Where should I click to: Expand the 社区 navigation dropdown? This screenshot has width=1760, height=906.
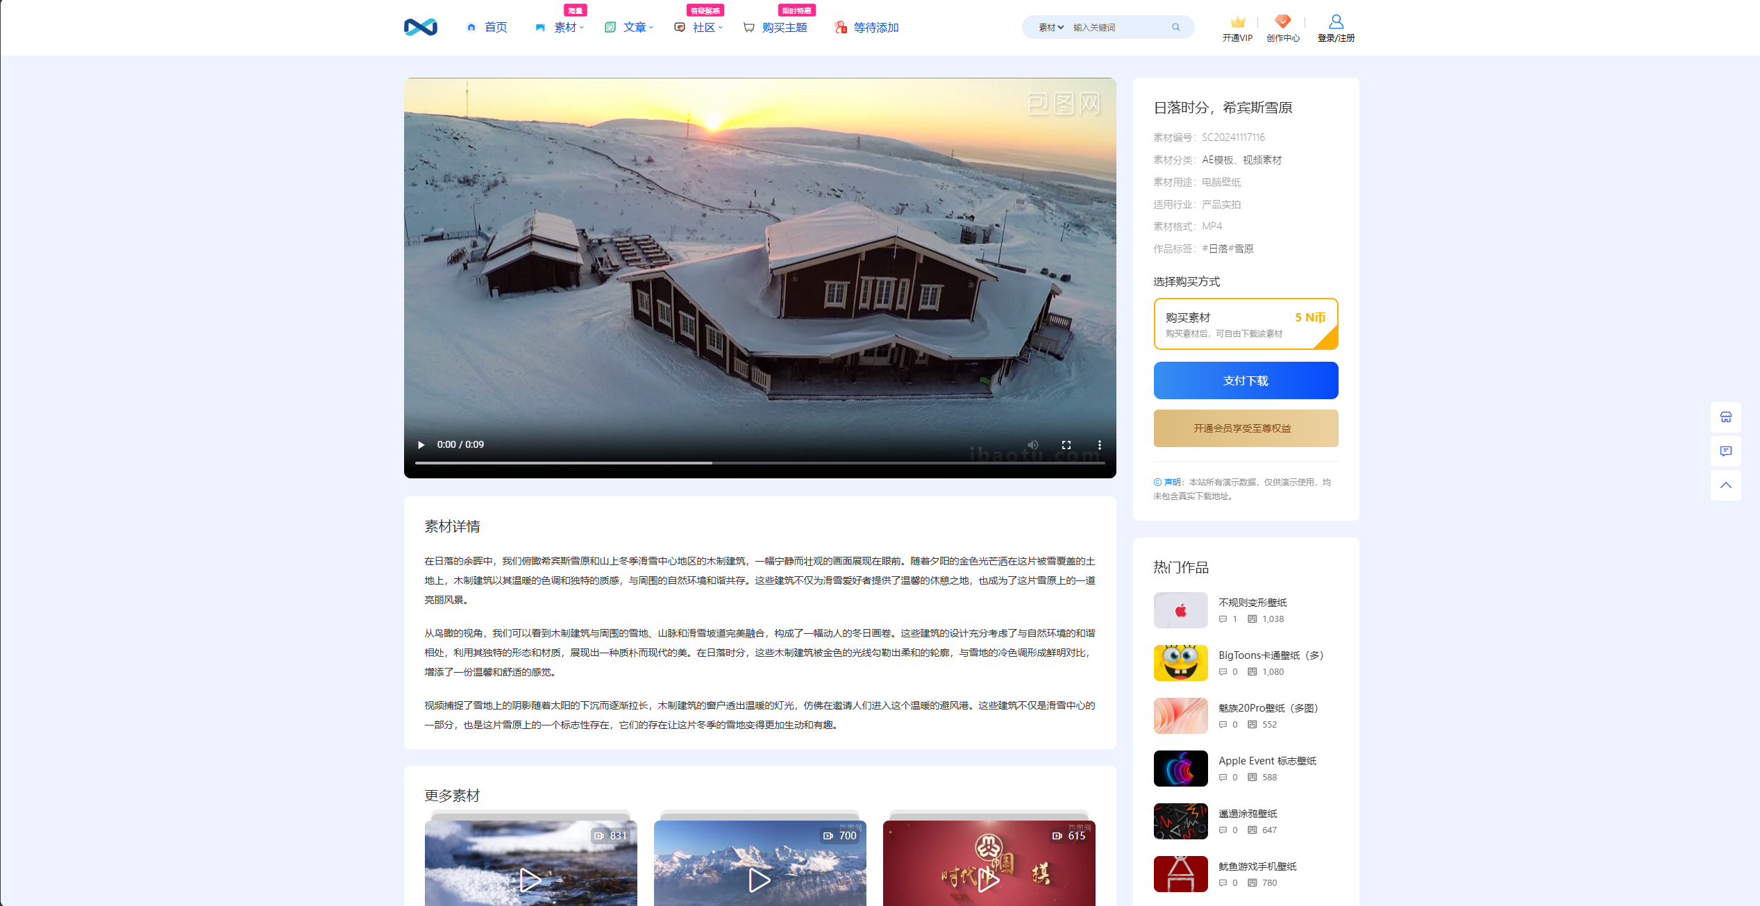698,27
